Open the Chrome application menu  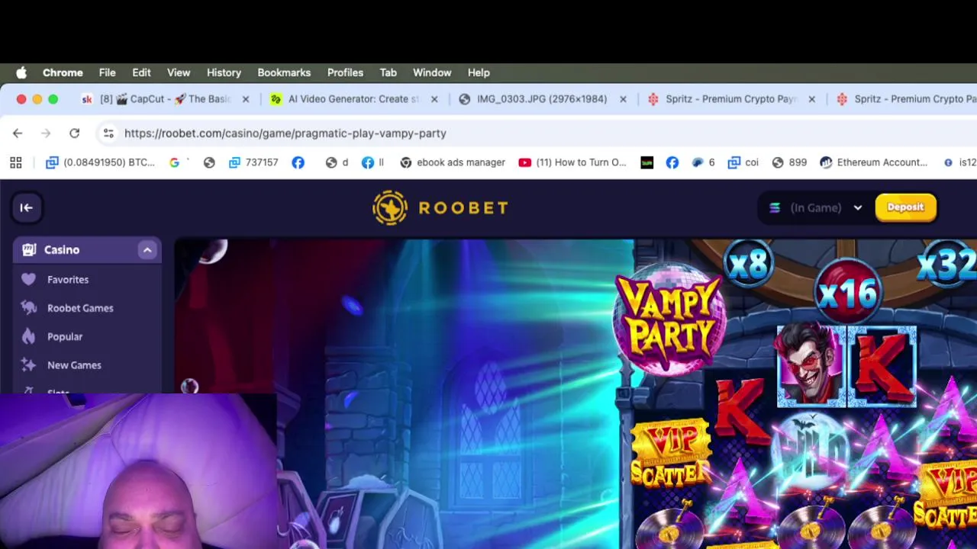(x=63, y=72)
